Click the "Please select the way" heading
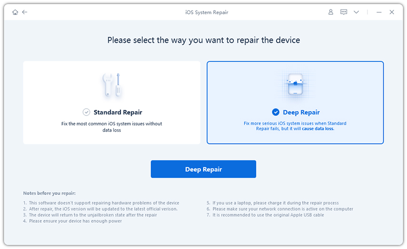Screen dimensions: 407x249 (x=204, y=40)
